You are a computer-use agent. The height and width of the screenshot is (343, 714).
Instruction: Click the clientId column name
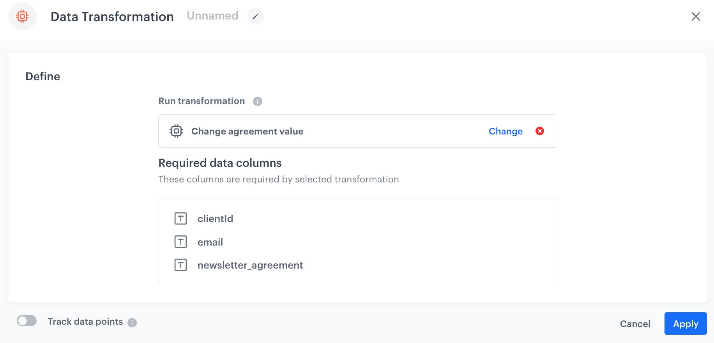(x=215, y=219)
